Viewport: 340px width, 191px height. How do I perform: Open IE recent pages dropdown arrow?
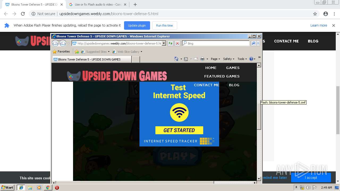pyautogui.click(x=69, y=43)
